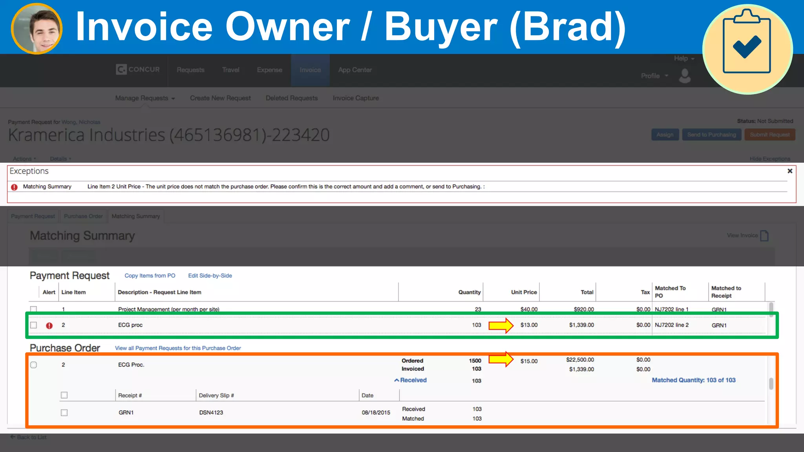Tick the receipt header select-all checkbox

tap(64, 395)
